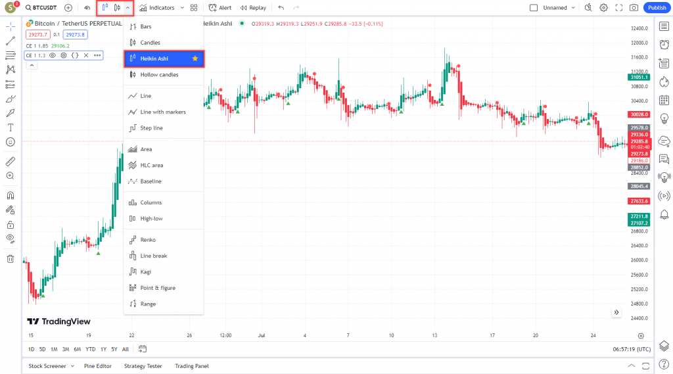This screenshot has width=673, height=374.
Task: Activate the zoom in tool
Action: (x=11, y=175)
